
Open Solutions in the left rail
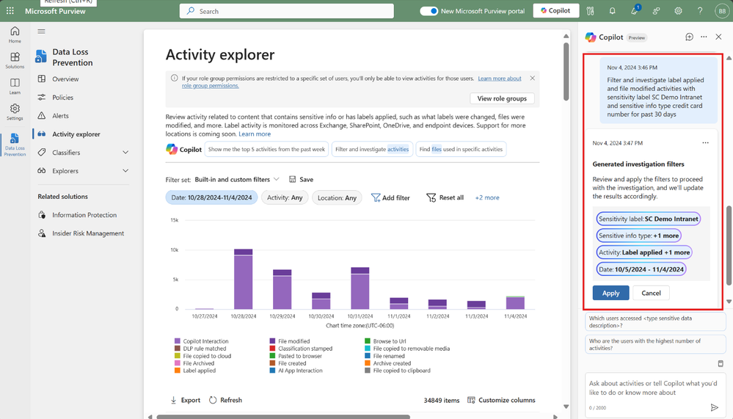15,60
